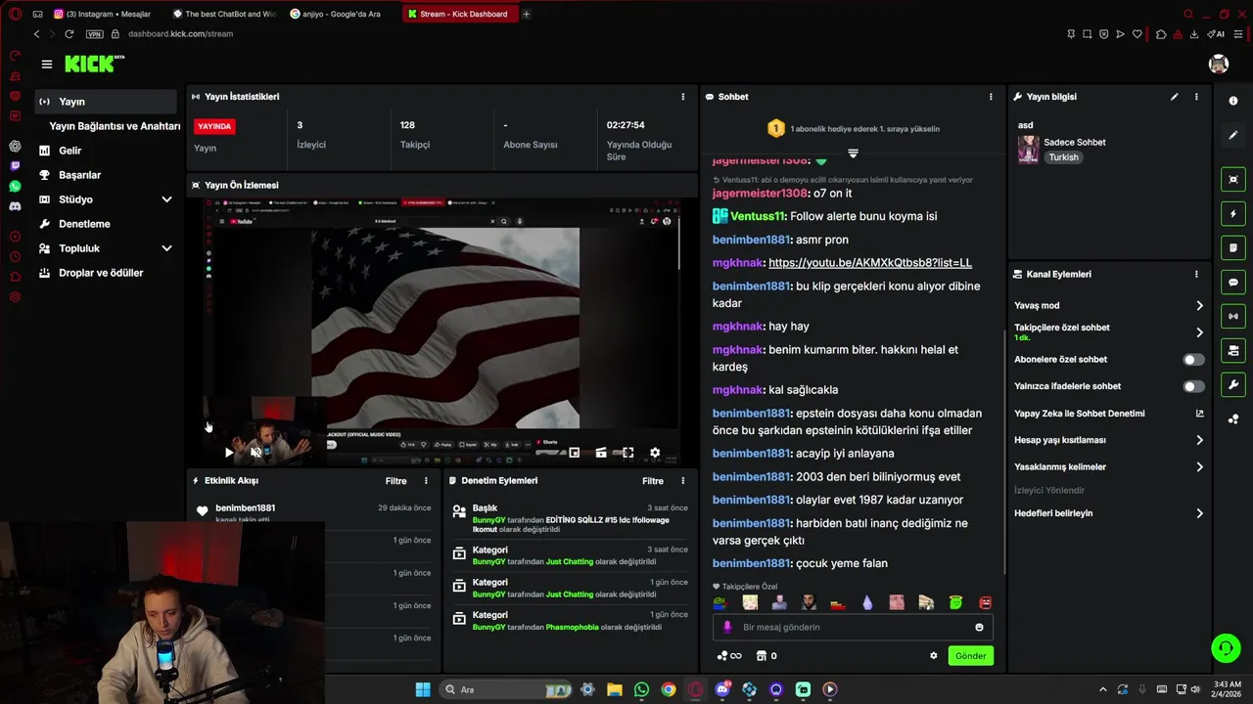The width and height of the screenshot is (1253, 704).
Task: Switch to anjiyo Google'da Ara tab
Action: click(x=338, y=14)
